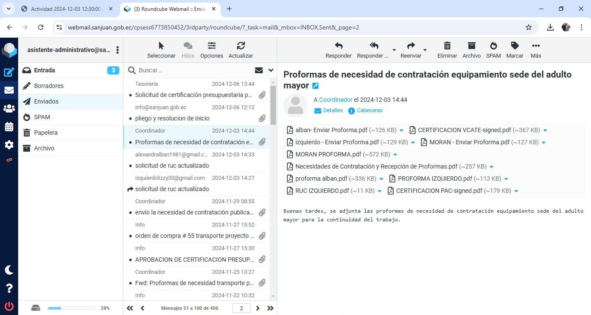
Task: Click the Cabeceras link
Action: [369, 110]
